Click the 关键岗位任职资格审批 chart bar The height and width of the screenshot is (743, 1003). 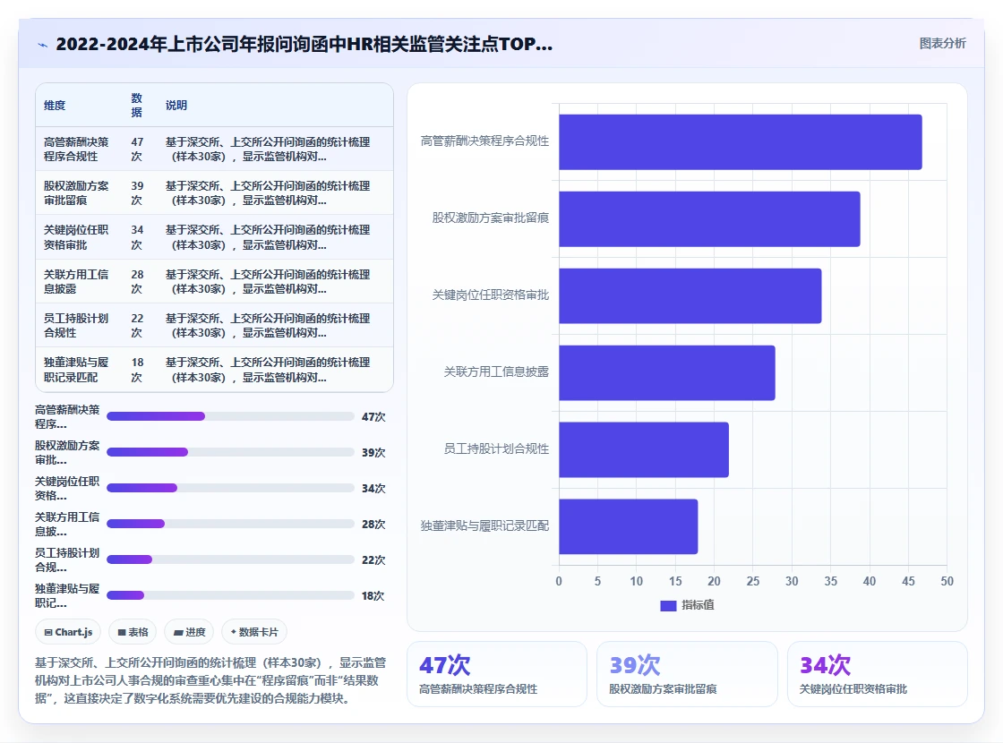tap(690, 295)
